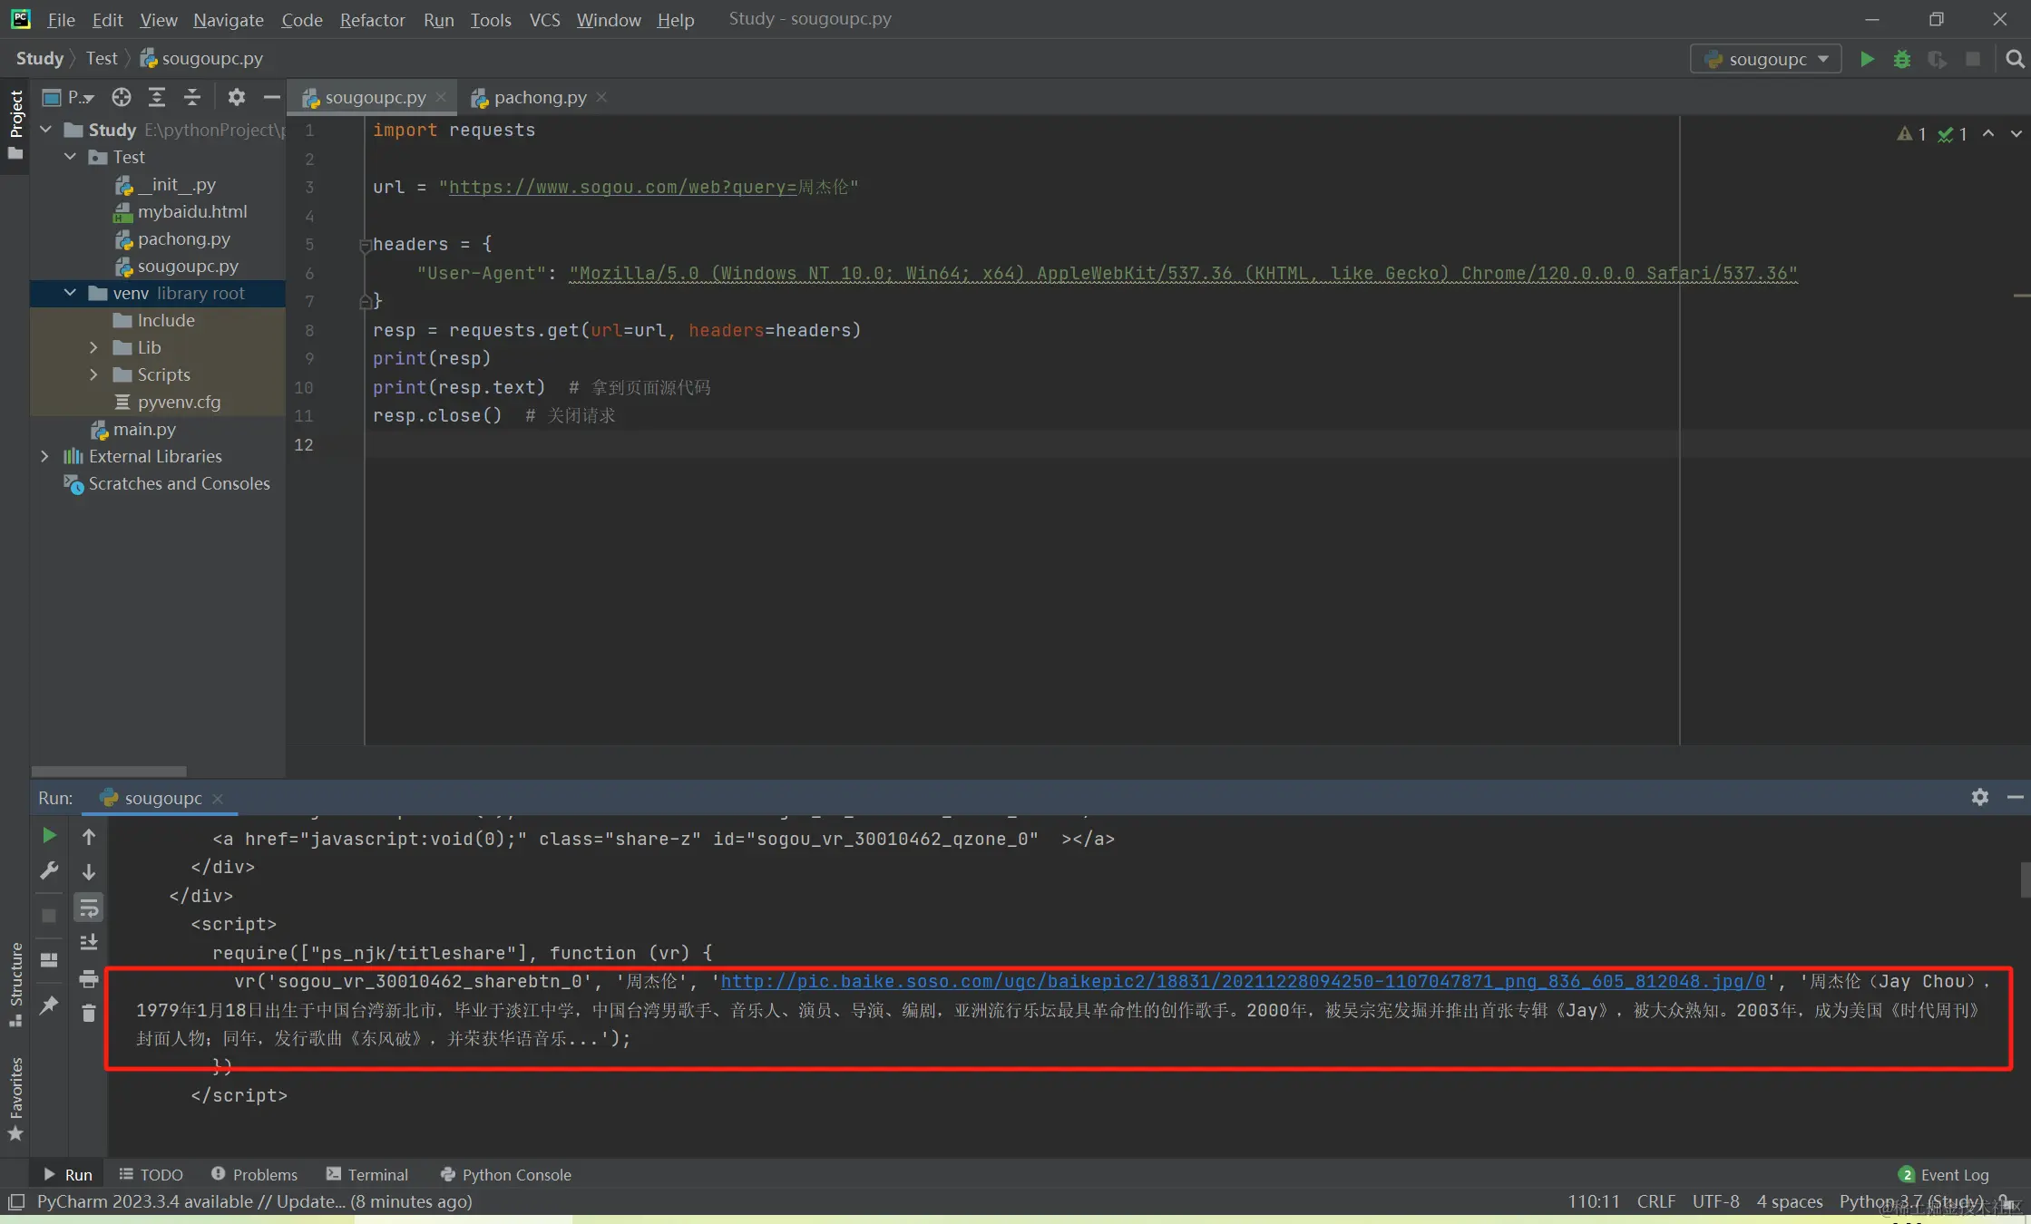This screenshot has height=1224, width=2031.
Task: Open mybaidu.html in the project tree
Action: pos(191,211)
